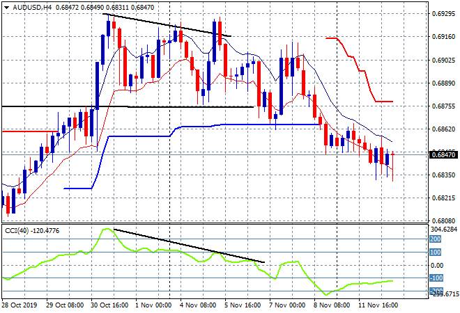Viewport: 460px width, 313px height.
Task: Click the 0.68215 price axis label
Action: tap(444, 198)
